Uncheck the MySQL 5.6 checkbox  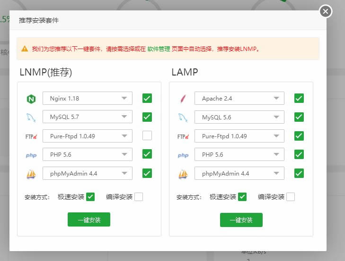(x=299, y=117)
